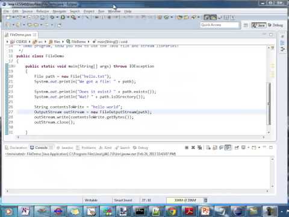Minimize the Console view panel
The image size is (289, 217).
[x=264, y=147]
